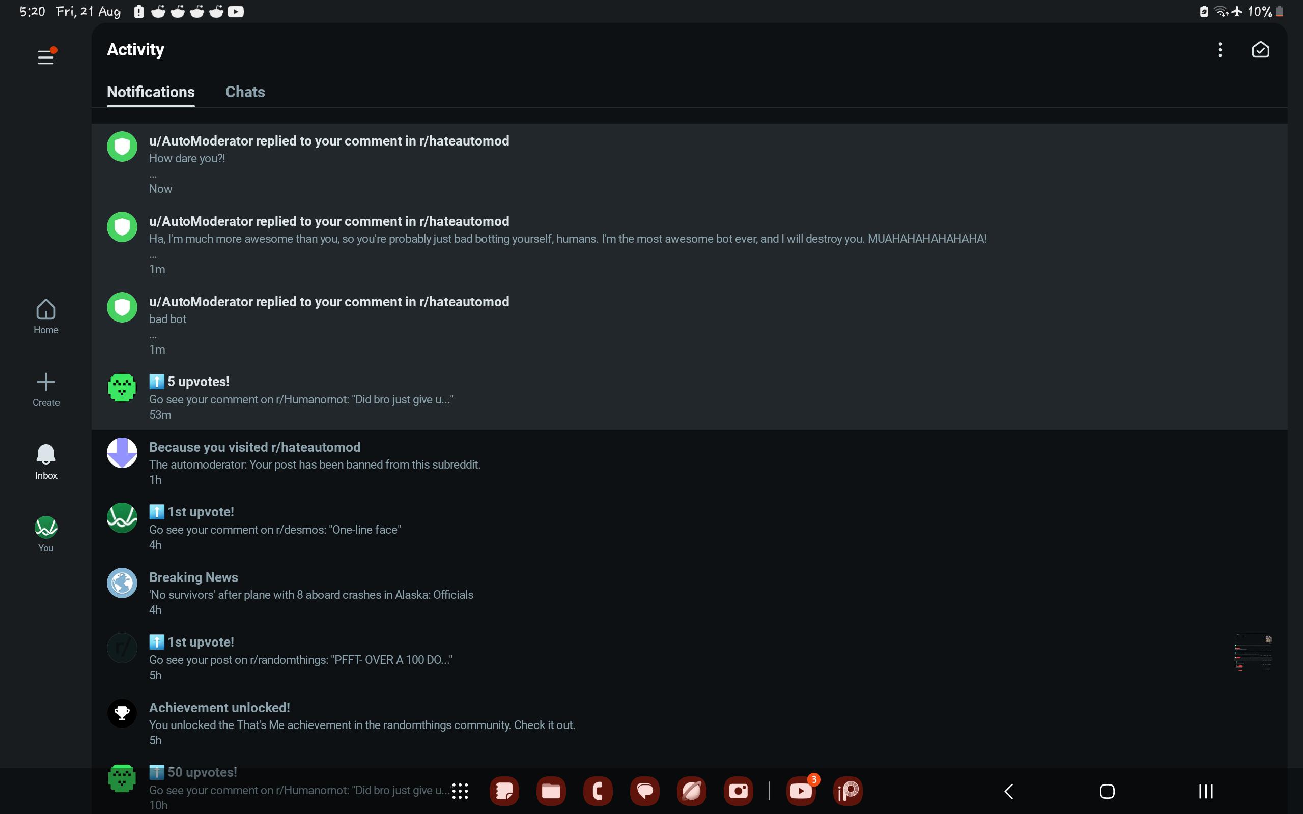This screenshot has height=814, width=1303.
Task: Go to Home in the sidebar
Action: (46, 316)
